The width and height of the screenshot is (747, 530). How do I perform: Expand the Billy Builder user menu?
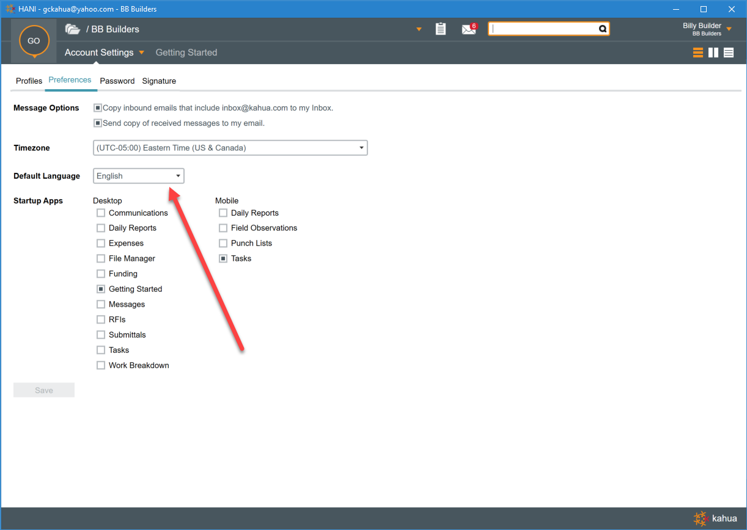729,29
